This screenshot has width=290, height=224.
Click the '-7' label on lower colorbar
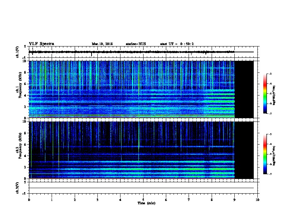tap(270, 174)
